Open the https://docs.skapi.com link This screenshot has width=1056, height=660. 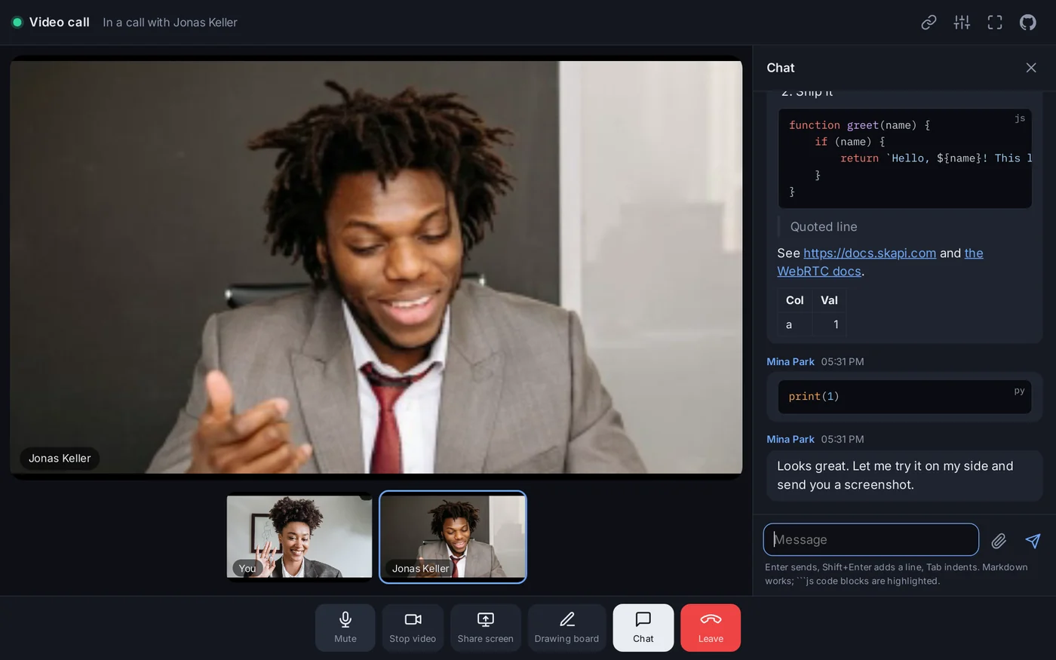coord(870,253)
